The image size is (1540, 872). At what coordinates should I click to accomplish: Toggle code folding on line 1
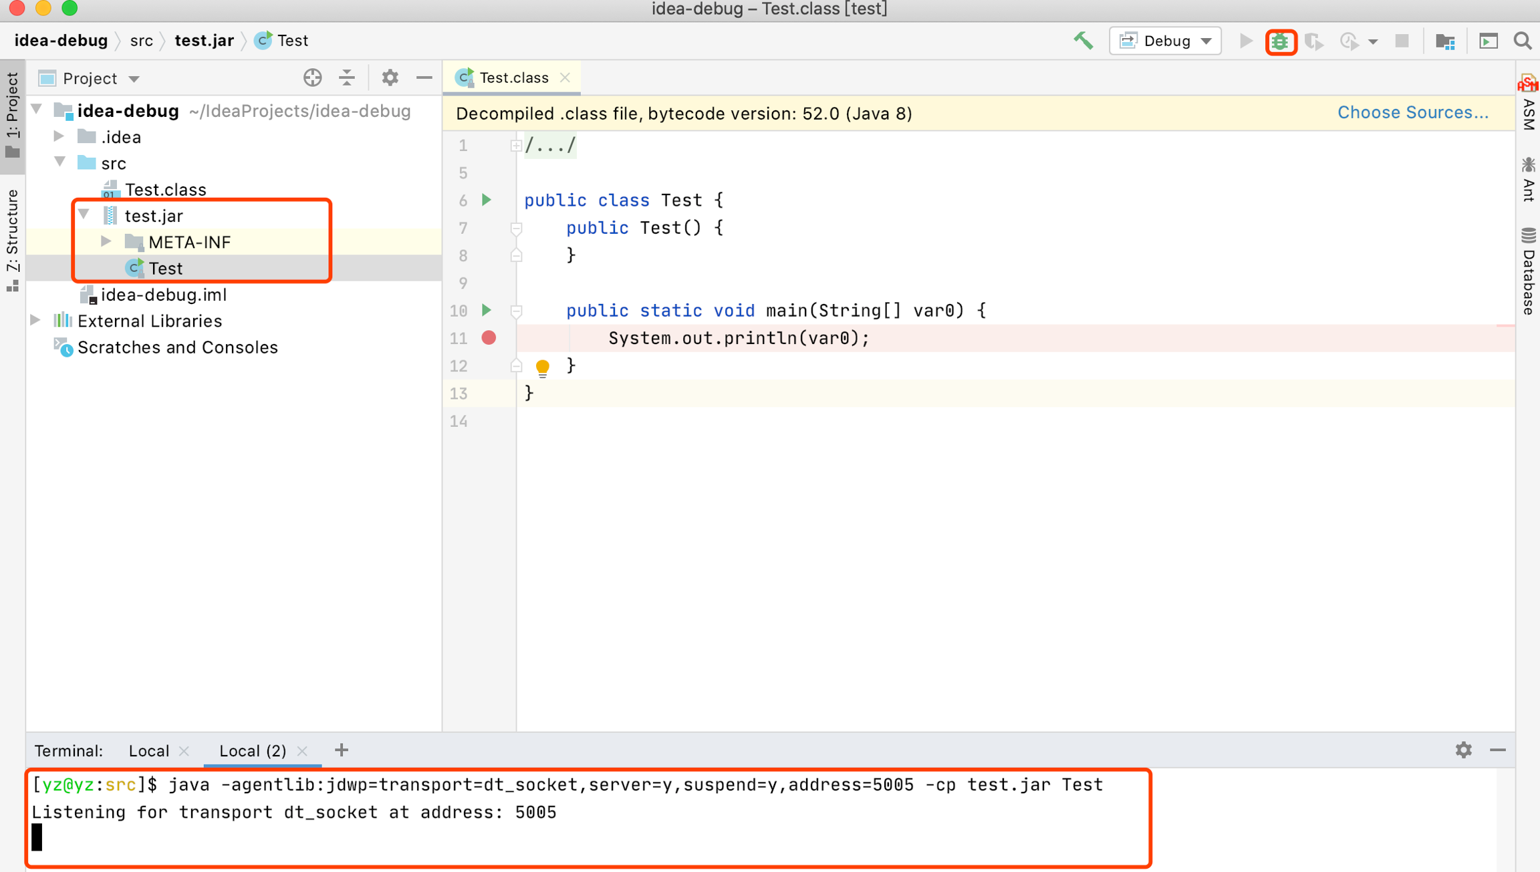coord(515,146)
